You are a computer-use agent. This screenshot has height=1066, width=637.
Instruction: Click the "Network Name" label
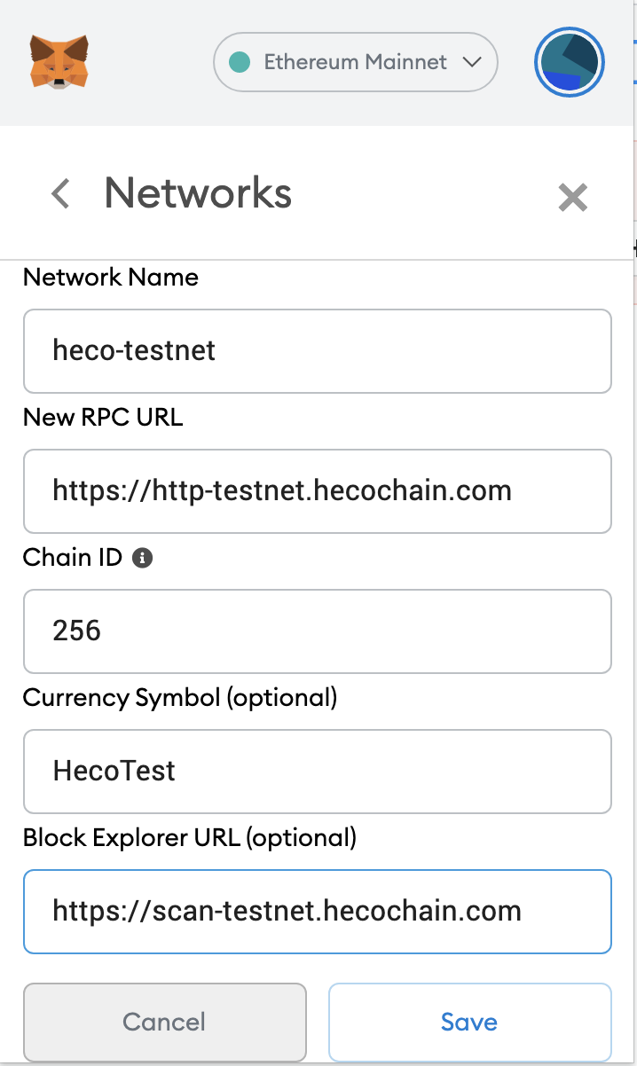coord(111,278)
